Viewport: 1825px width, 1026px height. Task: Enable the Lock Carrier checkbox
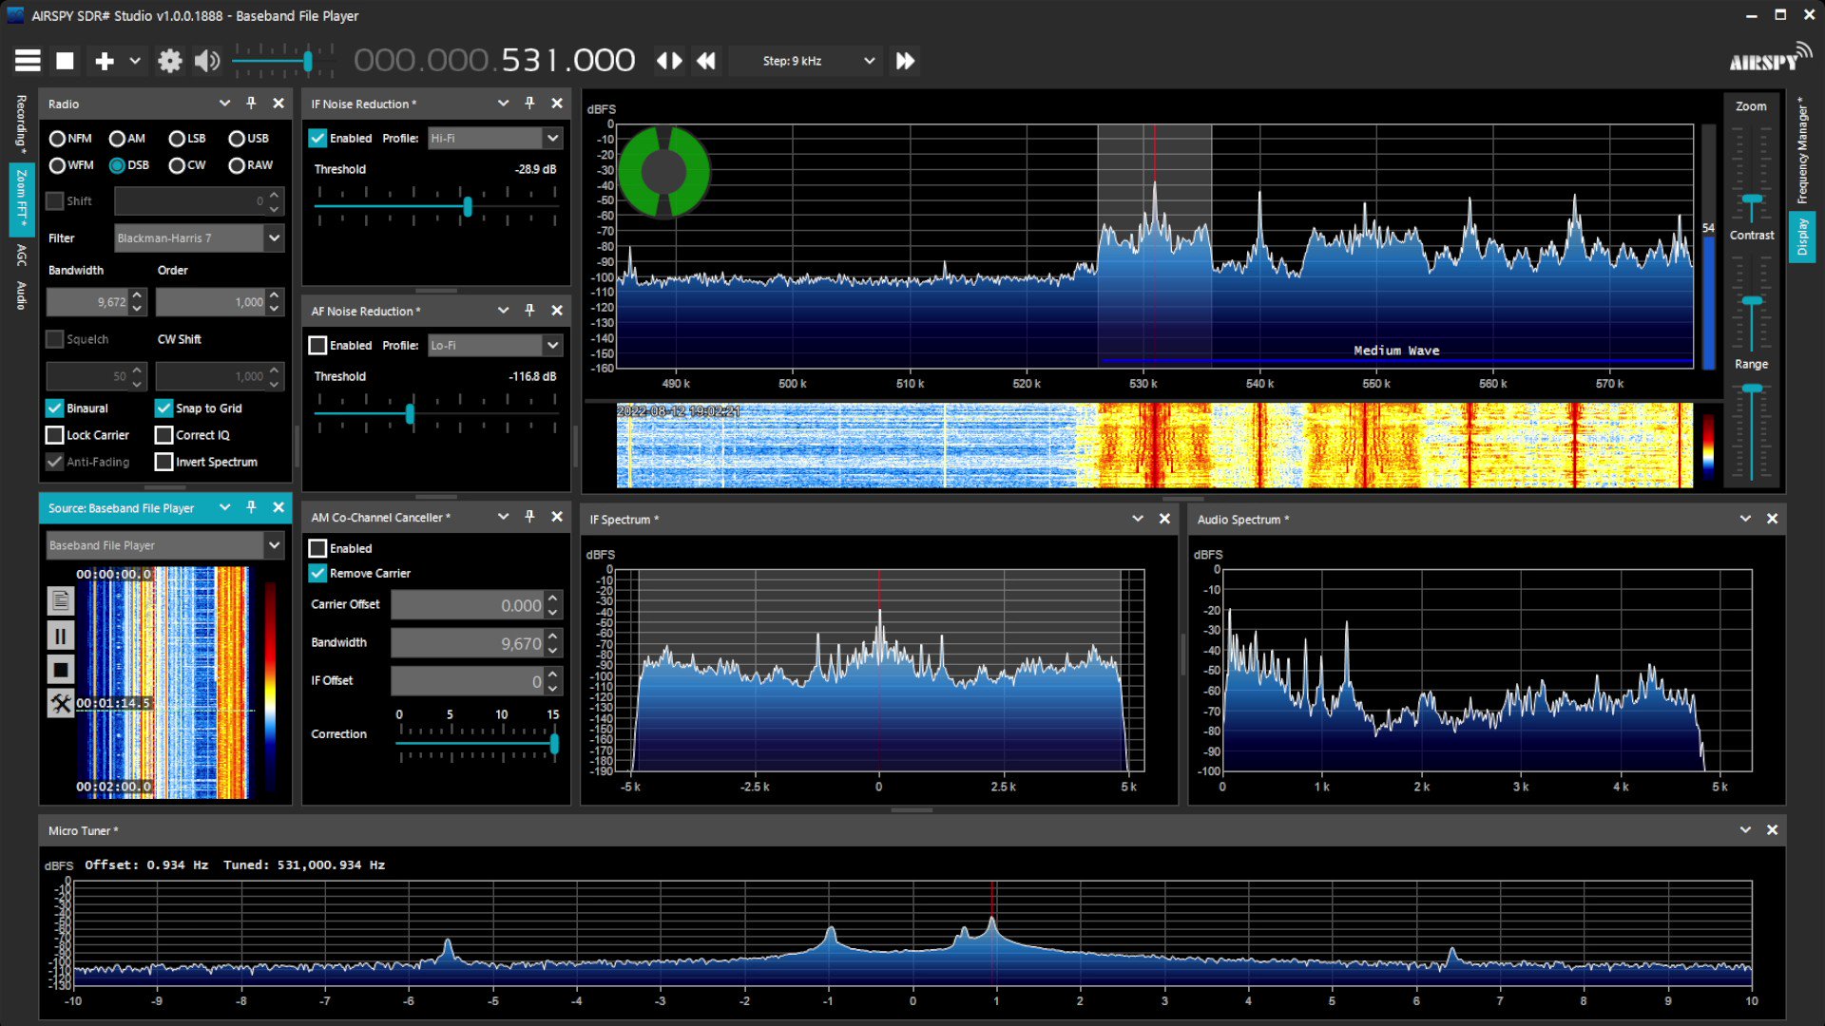pos(55,435)
